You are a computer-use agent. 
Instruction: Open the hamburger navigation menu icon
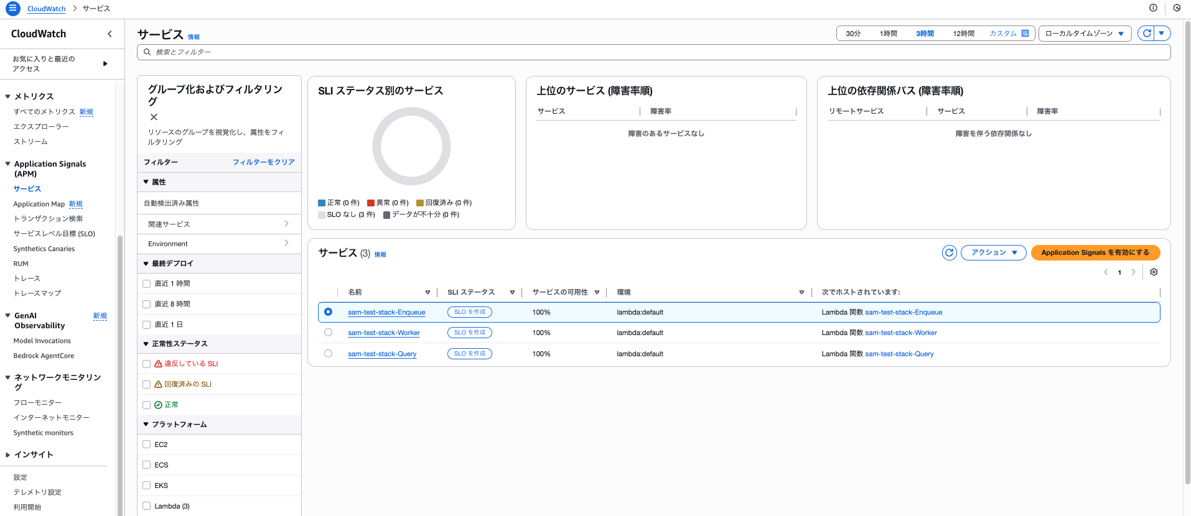pos(12,9)
